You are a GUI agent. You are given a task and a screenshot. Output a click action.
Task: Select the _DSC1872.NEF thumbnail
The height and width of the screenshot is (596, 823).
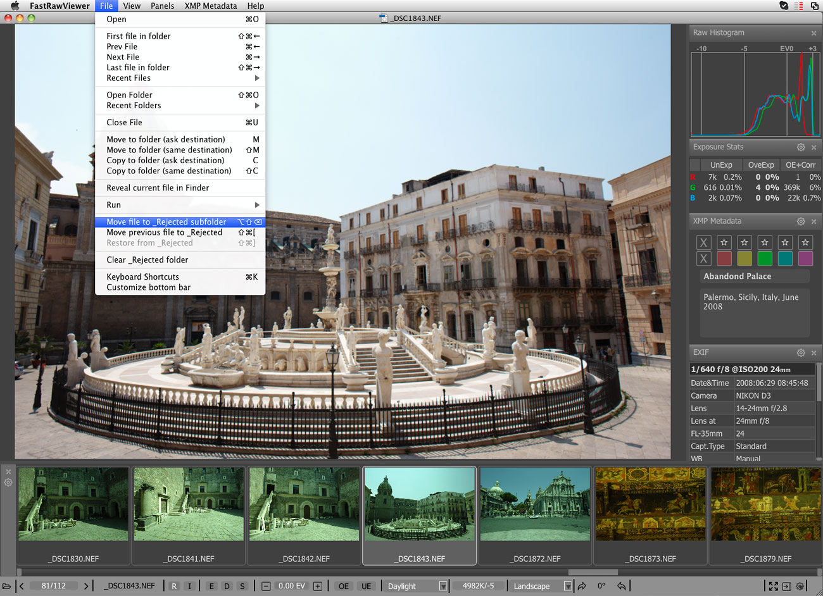point(535,505)
